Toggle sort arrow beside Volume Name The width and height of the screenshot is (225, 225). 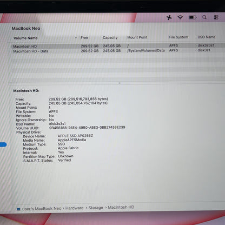76,38
